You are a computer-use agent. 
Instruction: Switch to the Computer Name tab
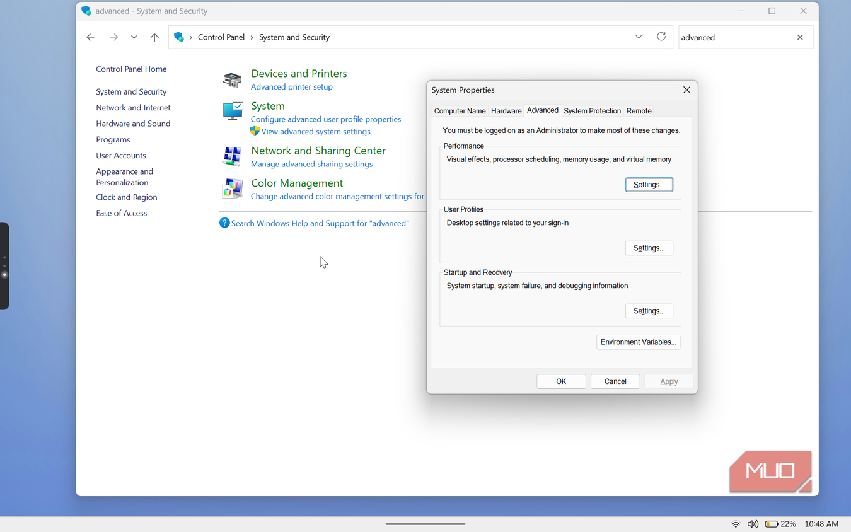[460, 111]
